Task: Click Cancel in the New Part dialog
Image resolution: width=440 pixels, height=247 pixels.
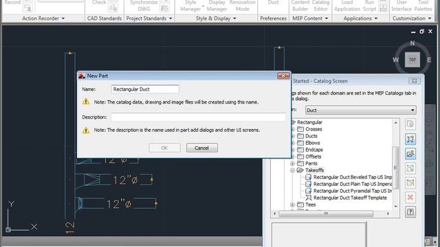Action: pos(201,148)
